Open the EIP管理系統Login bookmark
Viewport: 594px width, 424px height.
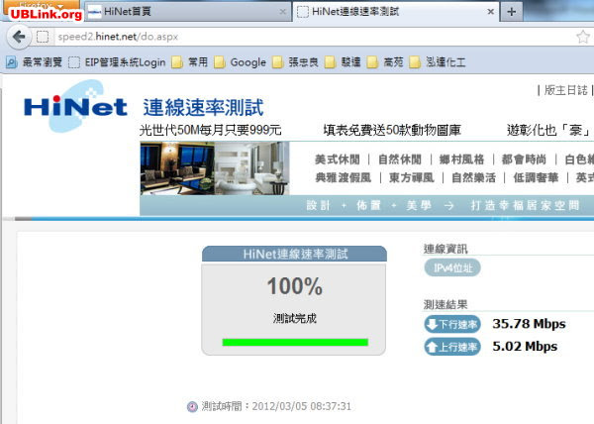coord(117,62)
